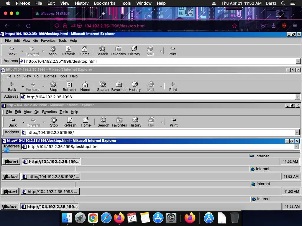Click start button beside http://104.192.2.35:1998 ... task
Image resolution: width=302 pixels, height=226 pixels.
tap(10, 192)
